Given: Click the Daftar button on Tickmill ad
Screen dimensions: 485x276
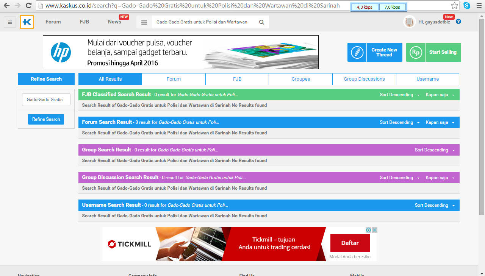Looking at the screenshot, I should [350, 243].
